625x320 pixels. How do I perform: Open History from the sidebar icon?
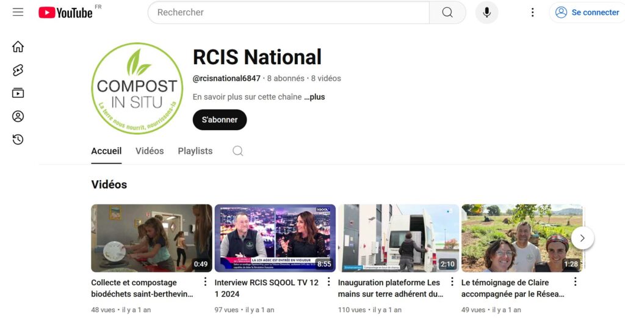18,139
